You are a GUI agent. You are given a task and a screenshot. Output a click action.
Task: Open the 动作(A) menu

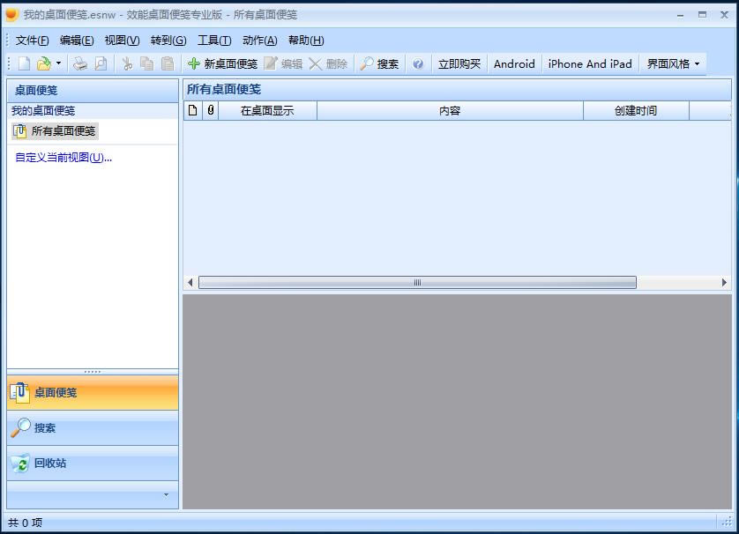click(259, 41)
